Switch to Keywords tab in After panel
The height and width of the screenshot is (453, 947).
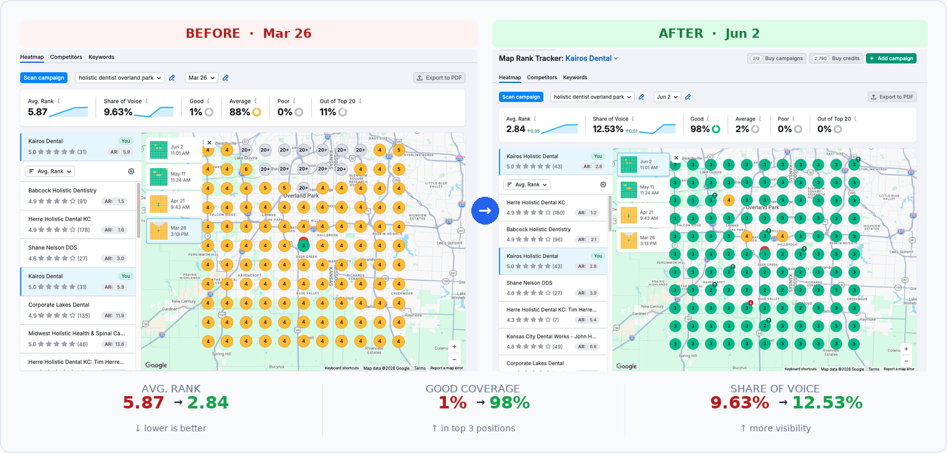coord(575,77)
